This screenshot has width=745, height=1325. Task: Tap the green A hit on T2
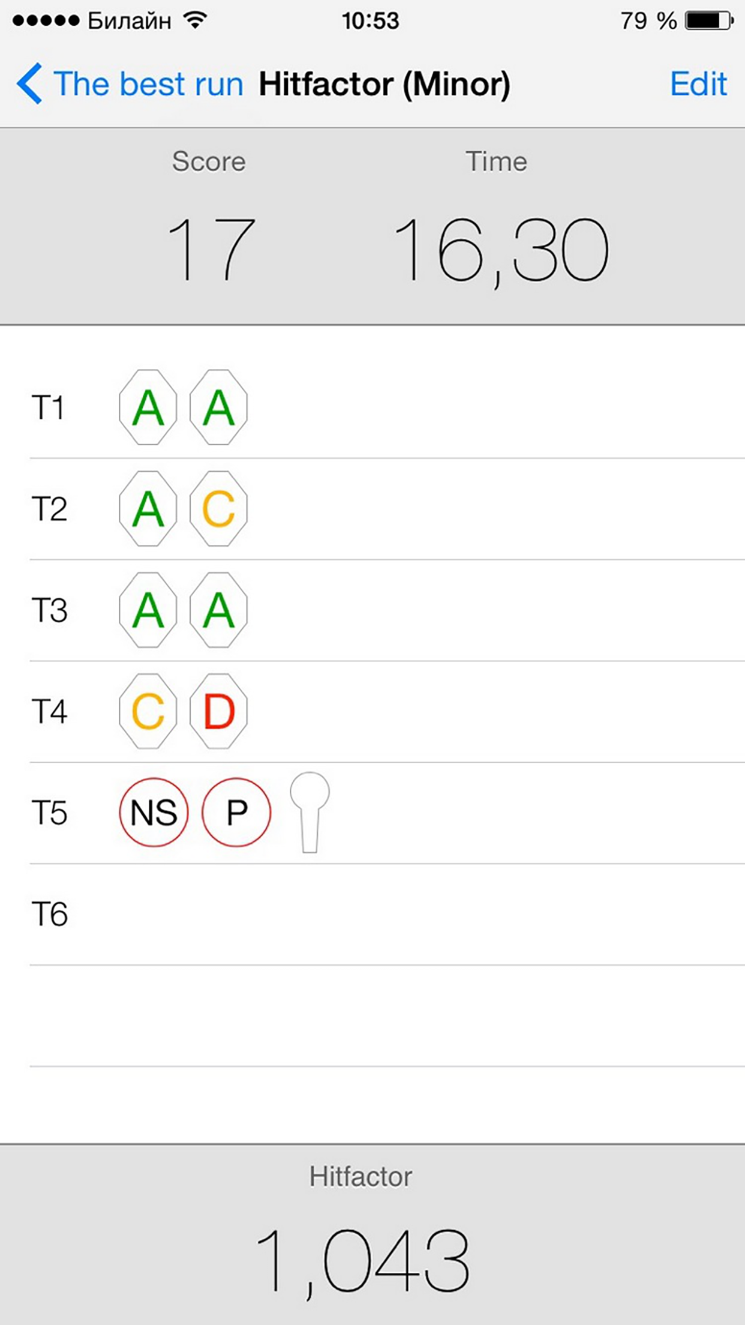tap(148, 509)
